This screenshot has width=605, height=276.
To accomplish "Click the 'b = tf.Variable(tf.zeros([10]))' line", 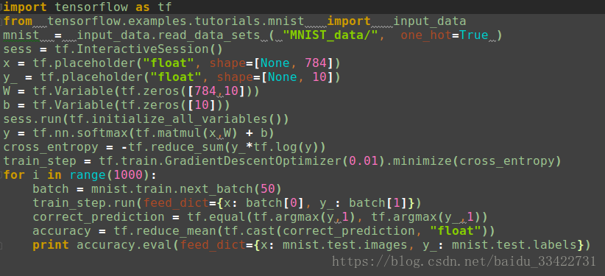I will (x=116, y=105).
